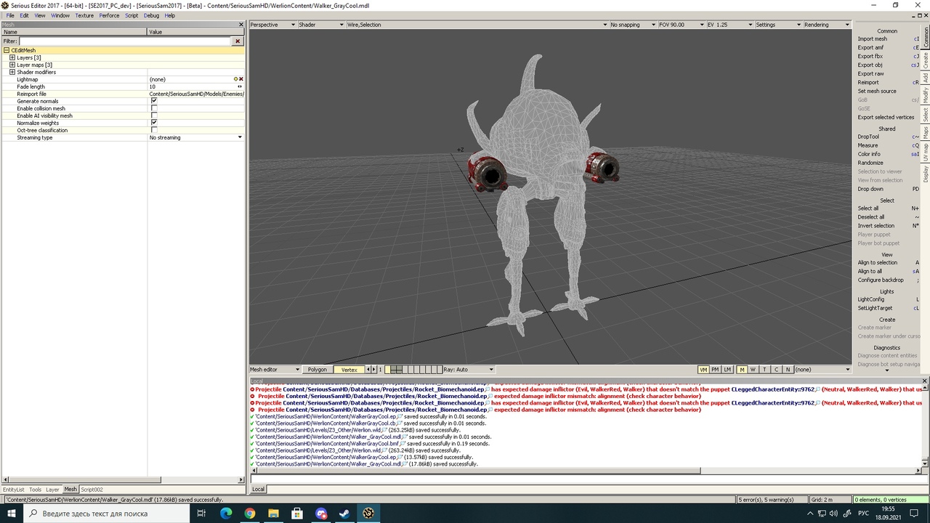Click the PM mode button in viewport bar
The image size is (930, 523).
tap(715, 370)
